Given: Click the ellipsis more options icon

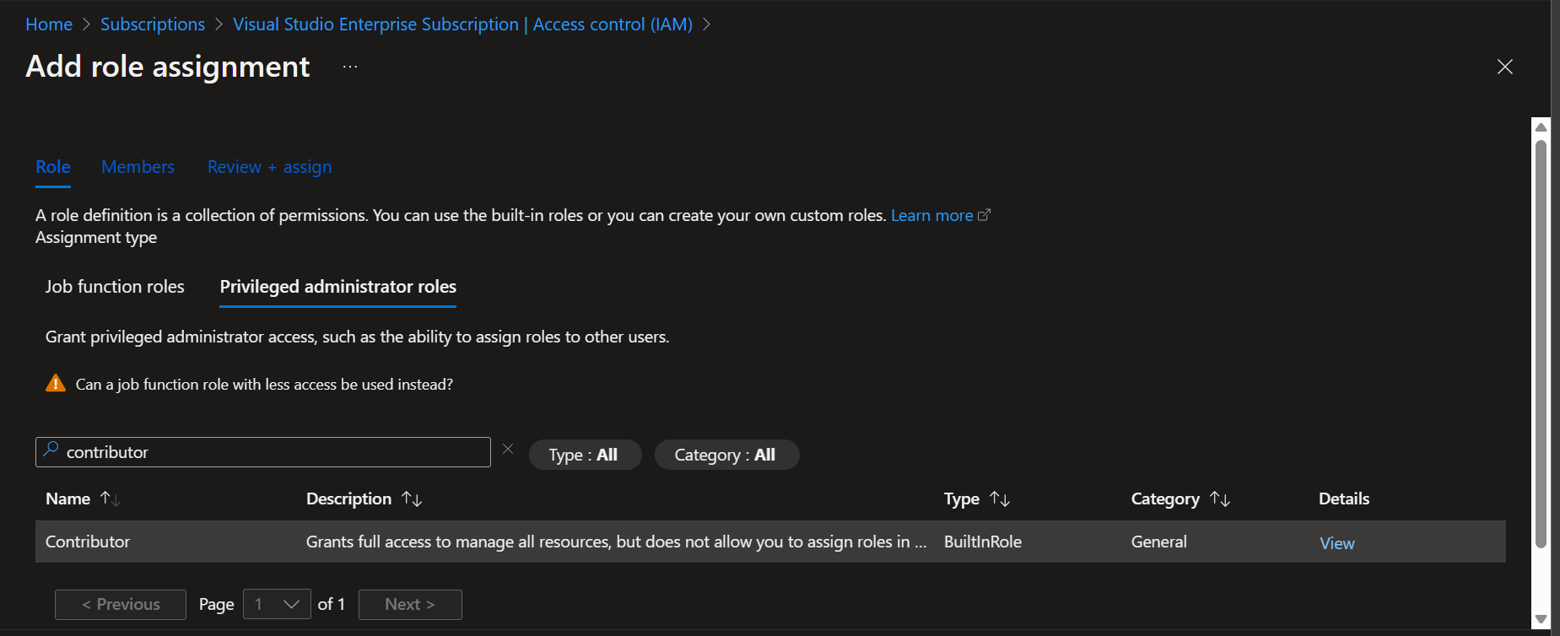Looking at the screenshot, I should pyautogui.click(x=350, y=67).
